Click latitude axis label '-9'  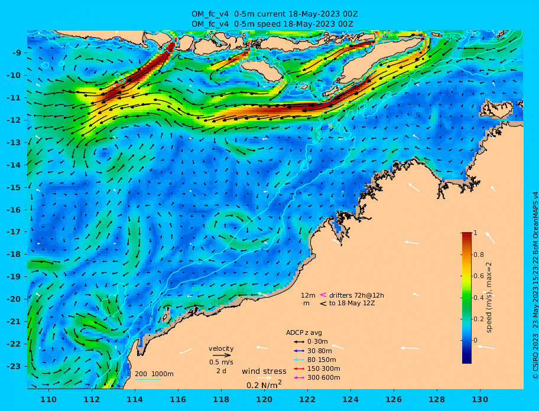tap(17, 53)
